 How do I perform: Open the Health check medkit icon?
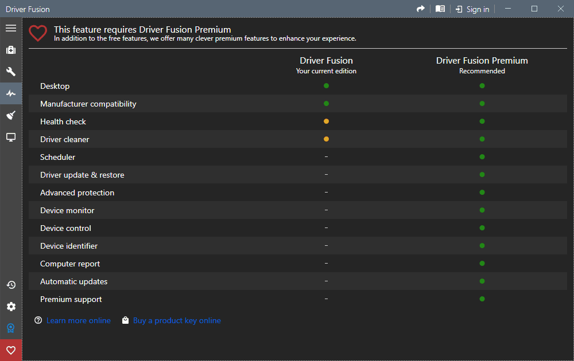point(11,50)
